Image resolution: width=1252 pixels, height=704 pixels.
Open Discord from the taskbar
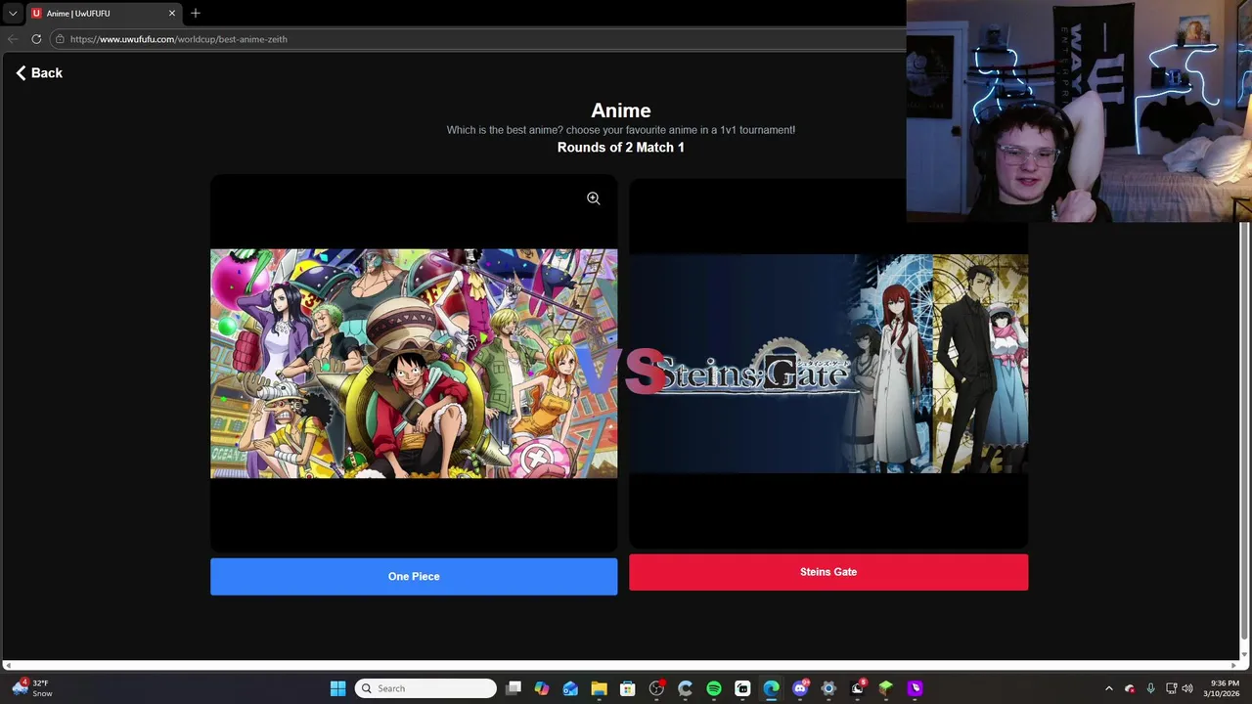[x=800, y=688]
